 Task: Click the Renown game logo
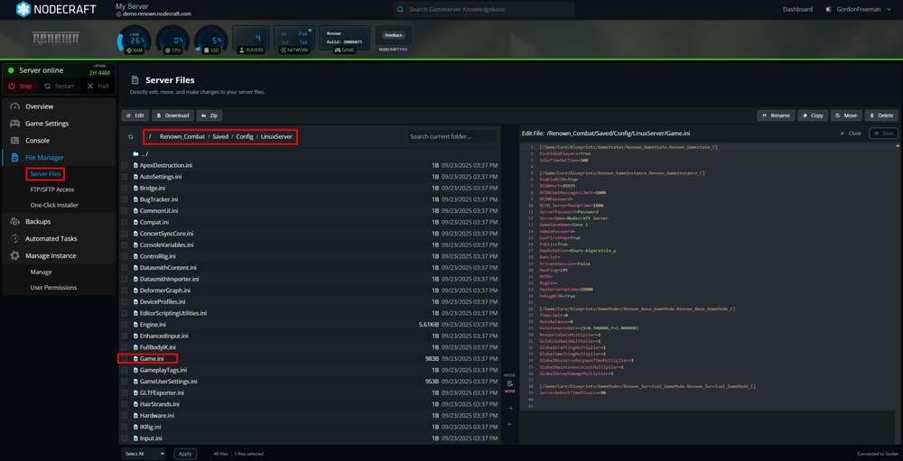[x=55, y=39]
